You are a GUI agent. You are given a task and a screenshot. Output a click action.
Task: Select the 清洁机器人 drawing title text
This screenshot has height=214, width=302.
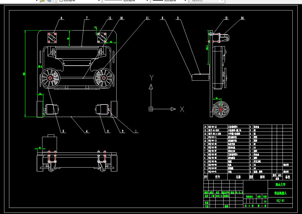280,193
